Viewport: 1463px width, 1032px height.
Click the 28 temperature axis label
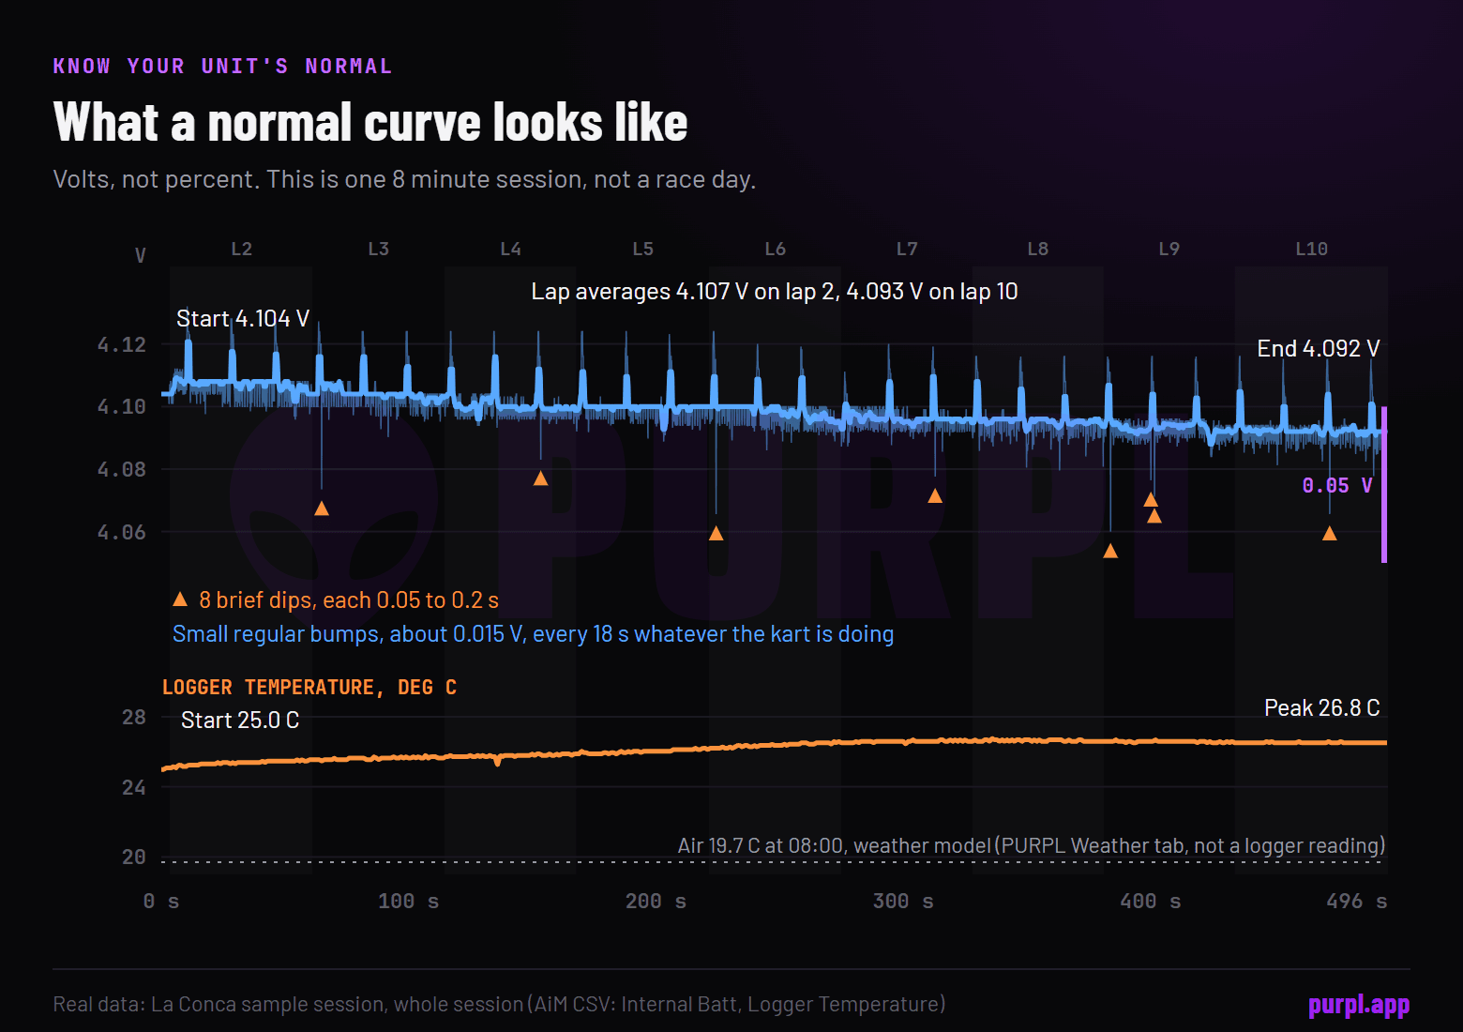(134, 718)
